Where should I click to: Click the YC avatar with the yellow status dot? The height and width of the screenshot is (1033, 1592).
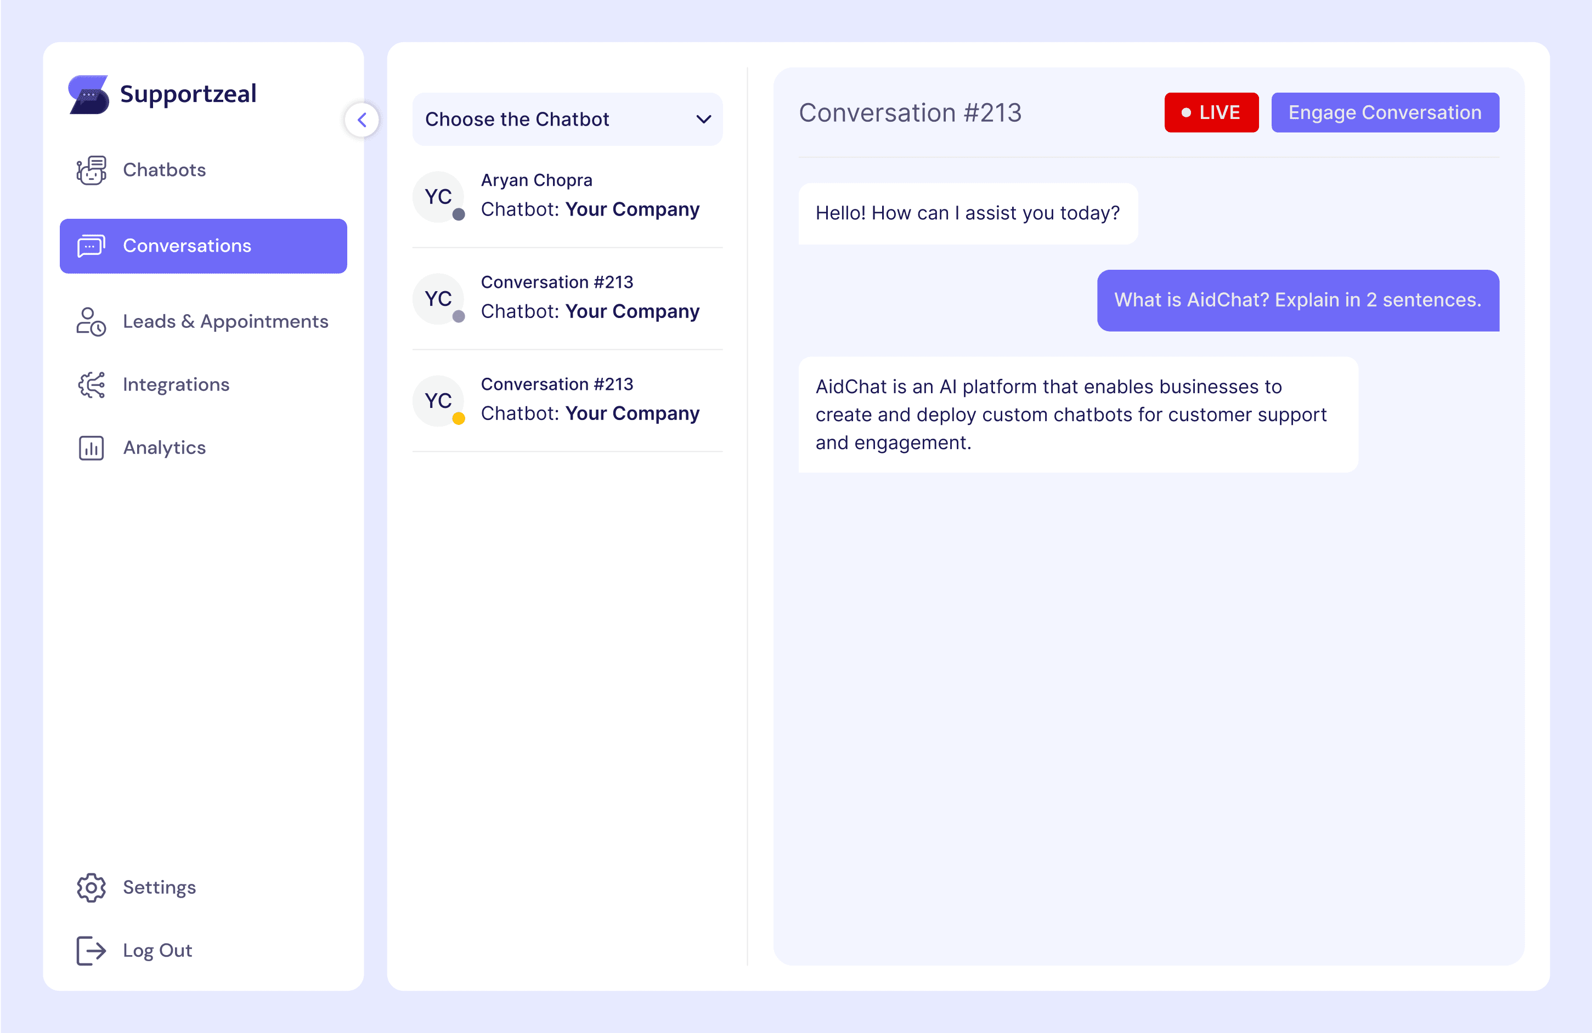[x=438, y=400]
